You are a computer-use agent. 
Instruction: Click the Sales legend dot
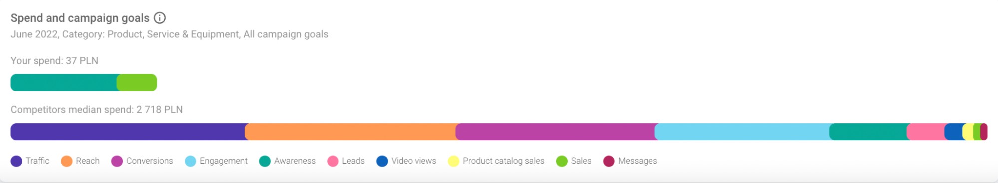point(562,161)
